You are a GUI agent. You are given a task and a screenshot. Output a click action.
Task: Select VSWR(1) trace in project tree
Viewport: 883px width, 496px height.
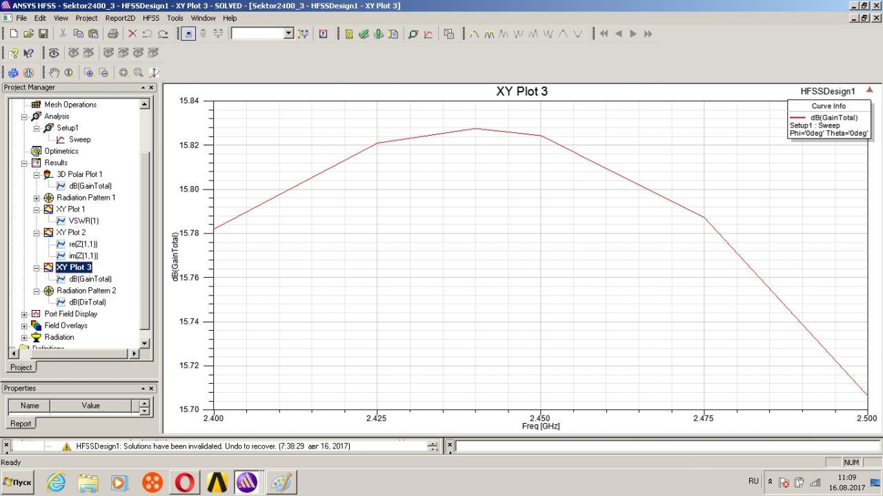(x=83, y=221)
